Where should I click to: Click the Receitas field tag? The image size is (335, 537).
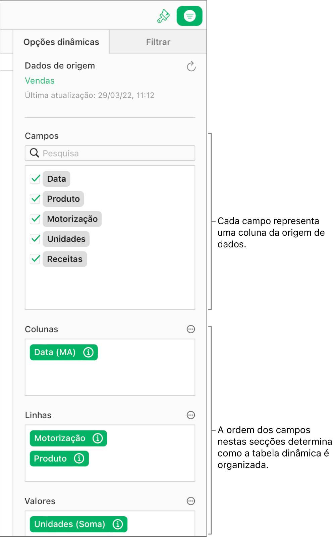pyautogui.click(x=65, y=259)
